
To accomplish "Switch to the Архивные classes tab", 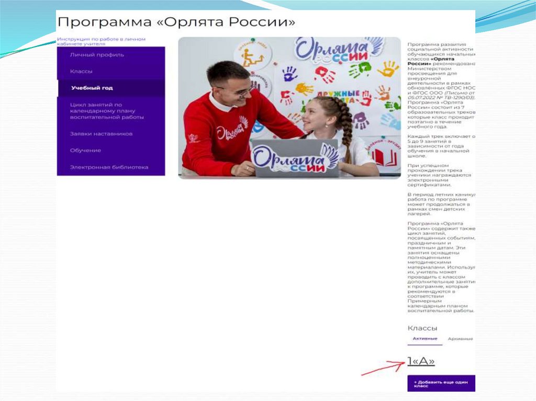I will tap(460, 339).
